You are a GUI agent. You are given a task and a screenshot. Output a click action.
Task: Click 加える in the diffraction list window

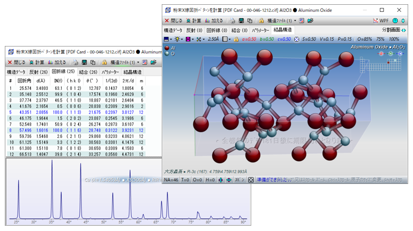pos(57,62)
